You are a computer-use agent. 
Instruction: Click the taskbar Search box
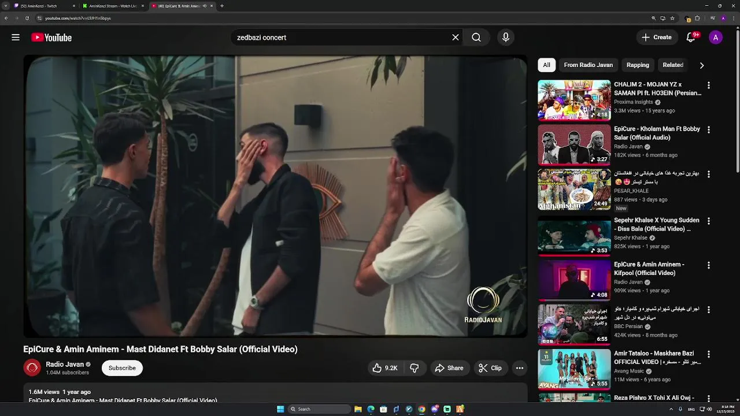(x=319, y=409)
